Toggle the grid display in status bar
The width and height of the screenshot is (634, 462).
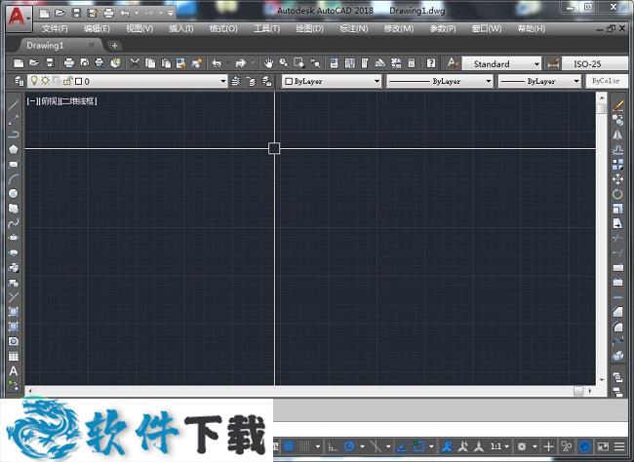point(289,446)
